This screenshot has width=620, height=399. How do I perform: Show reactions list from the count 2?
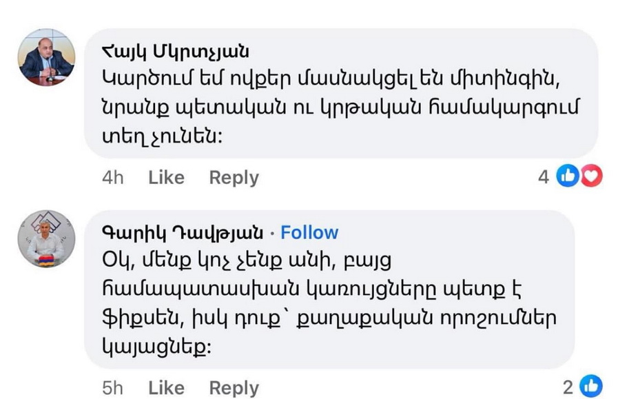[x=568, y=387]
